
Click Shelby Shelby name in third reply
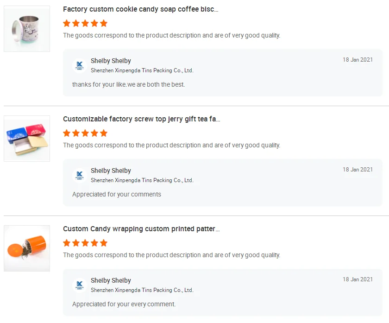coord(111,280)
